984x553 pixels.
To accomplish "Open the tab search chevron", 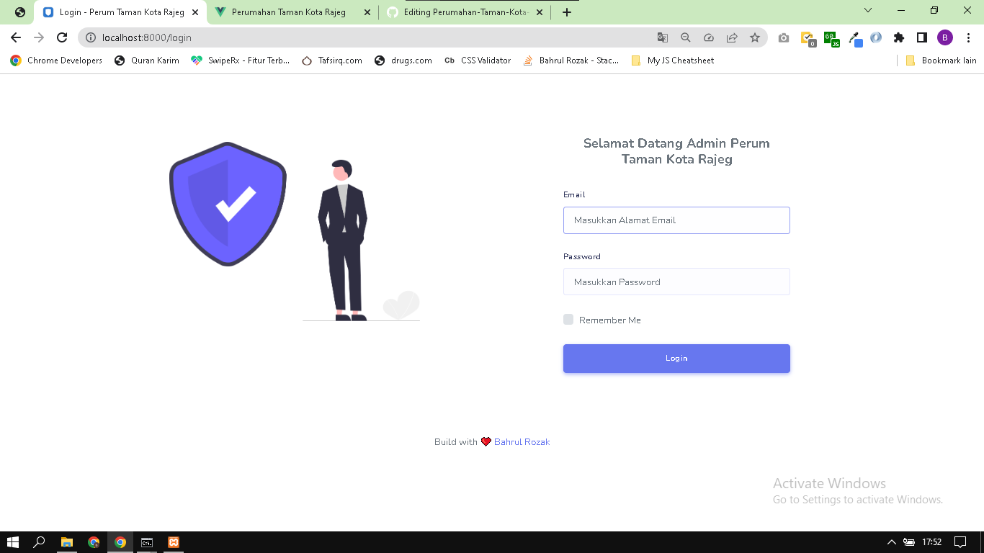I will click(x=868, y=10).
